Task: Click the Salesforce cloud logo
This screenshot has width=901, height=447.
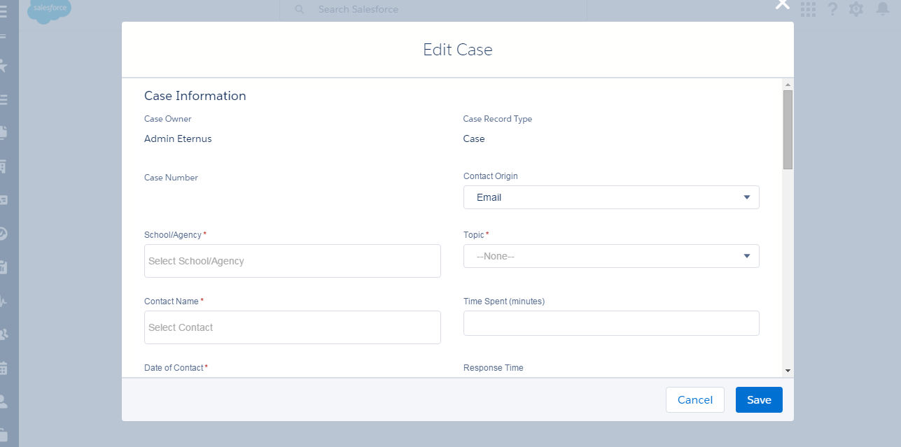Action: (49, 10)
